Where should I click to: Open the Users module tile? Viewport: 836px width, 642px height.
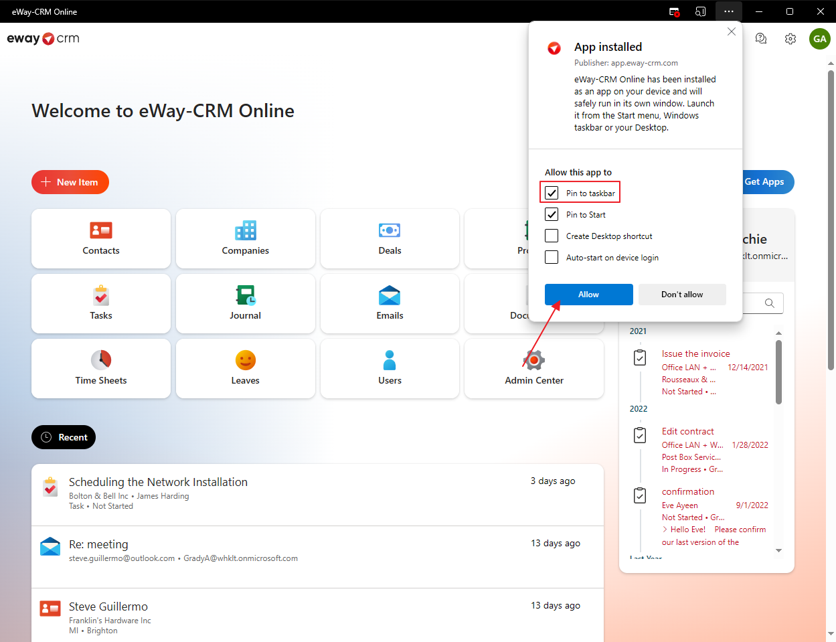point(390,369)
